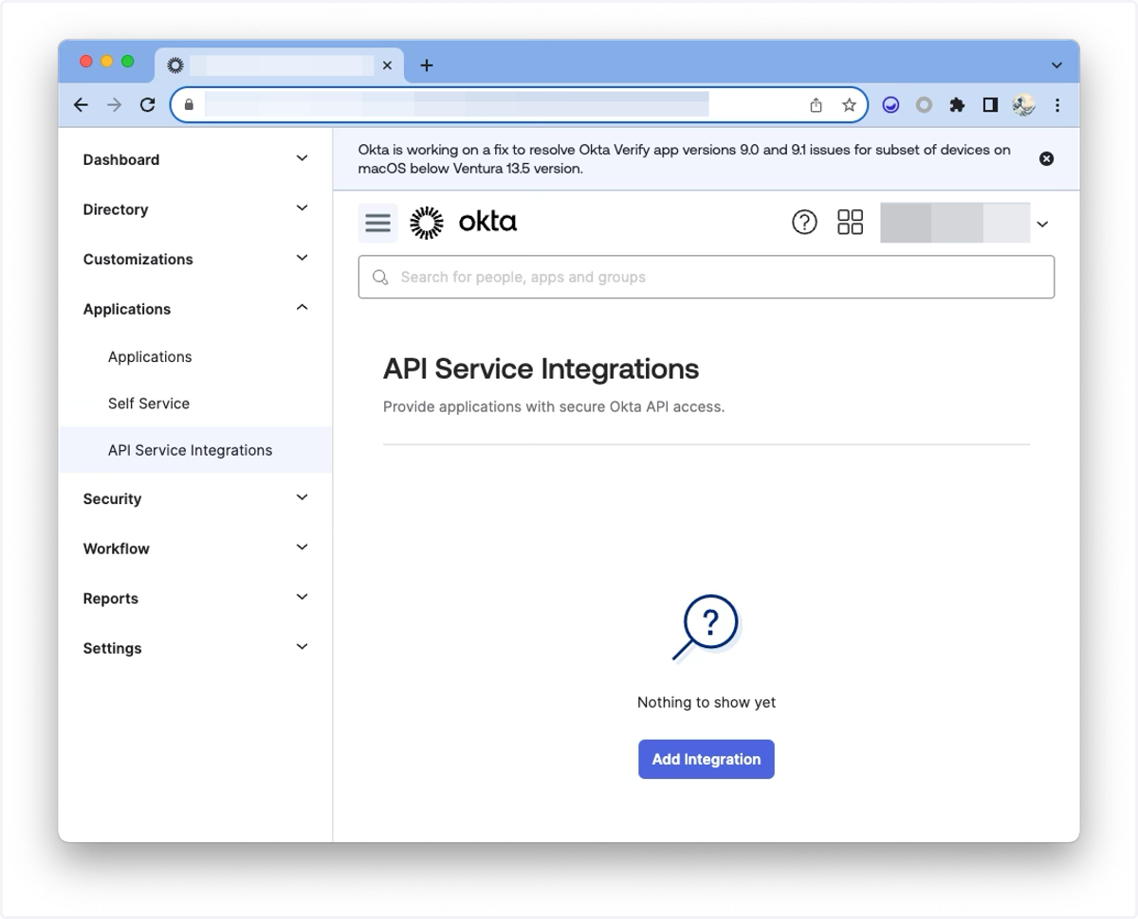Toggle the hamburger navigation menu

point(377,224)
